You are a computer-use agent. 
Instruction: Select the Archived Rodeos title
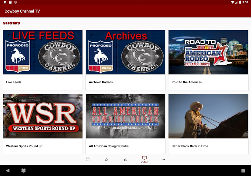[101, 82]
